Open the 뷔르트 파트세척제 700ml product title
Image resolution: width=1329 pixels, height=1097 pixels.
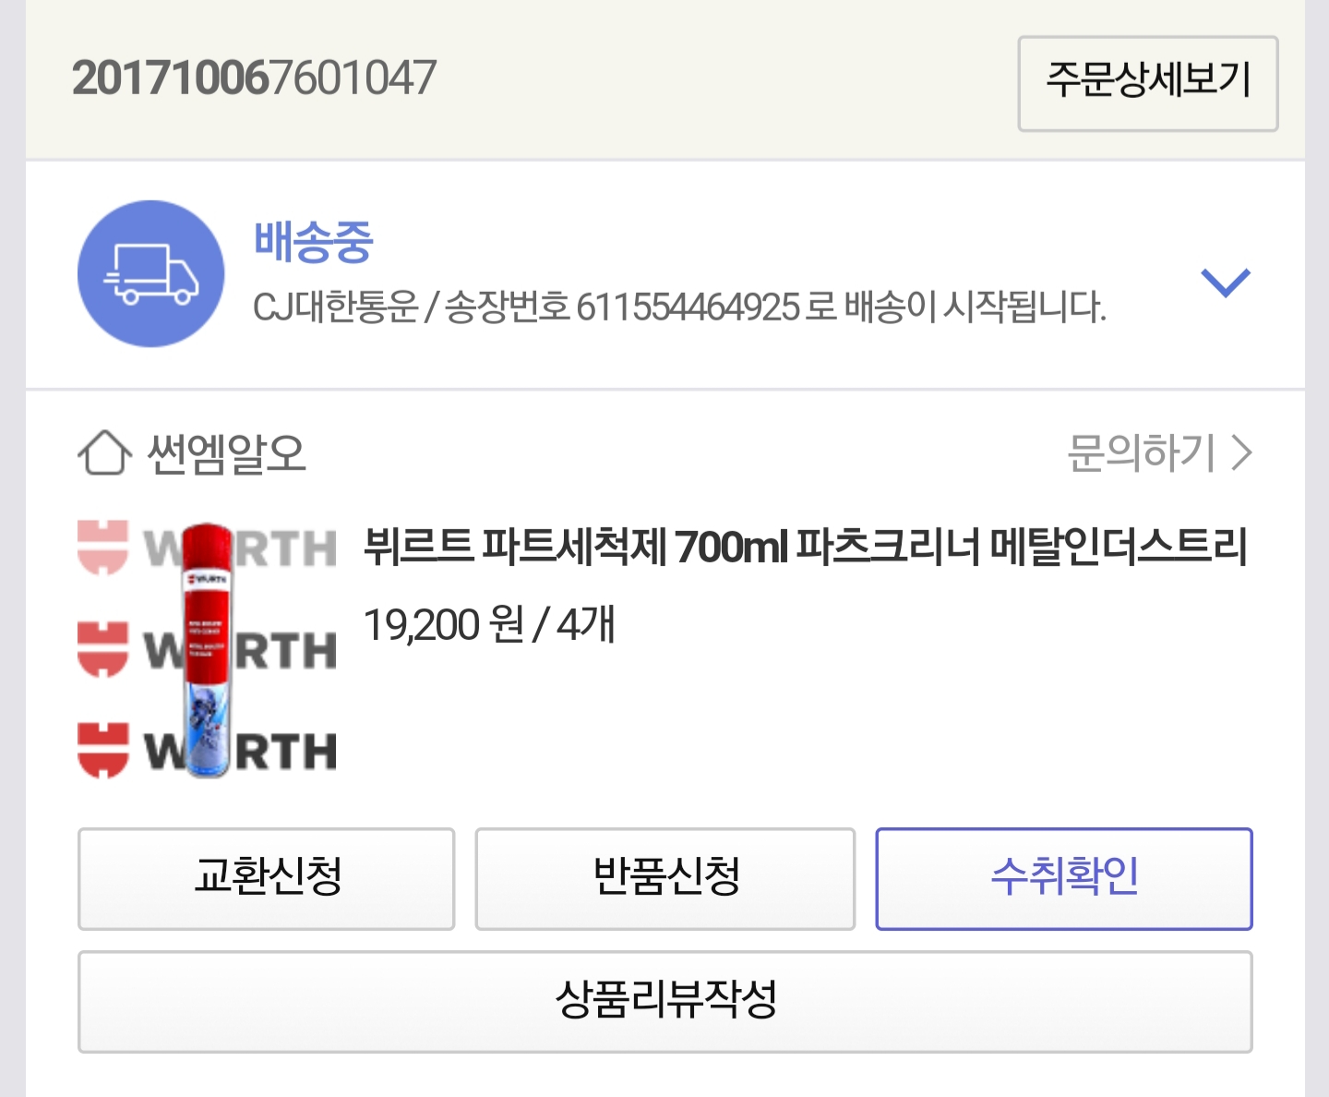point(805,547)
